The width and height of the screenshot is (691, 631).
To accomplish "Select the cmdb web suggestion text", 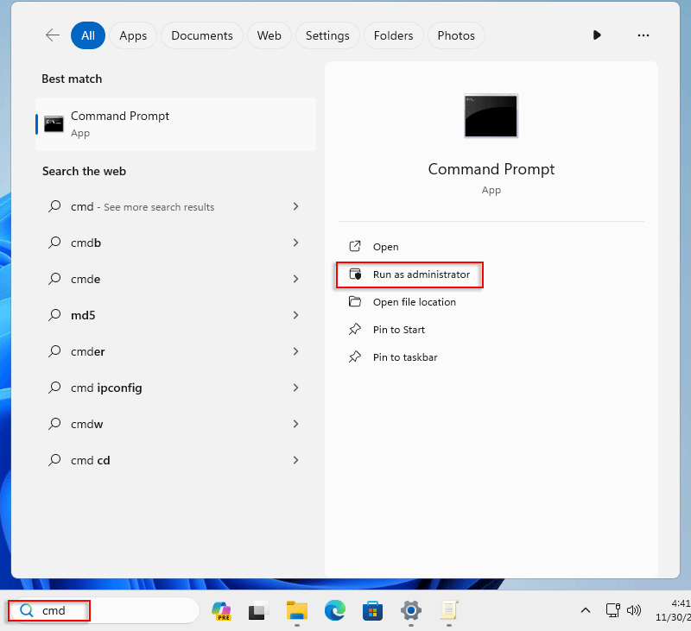I will point(86,243).
